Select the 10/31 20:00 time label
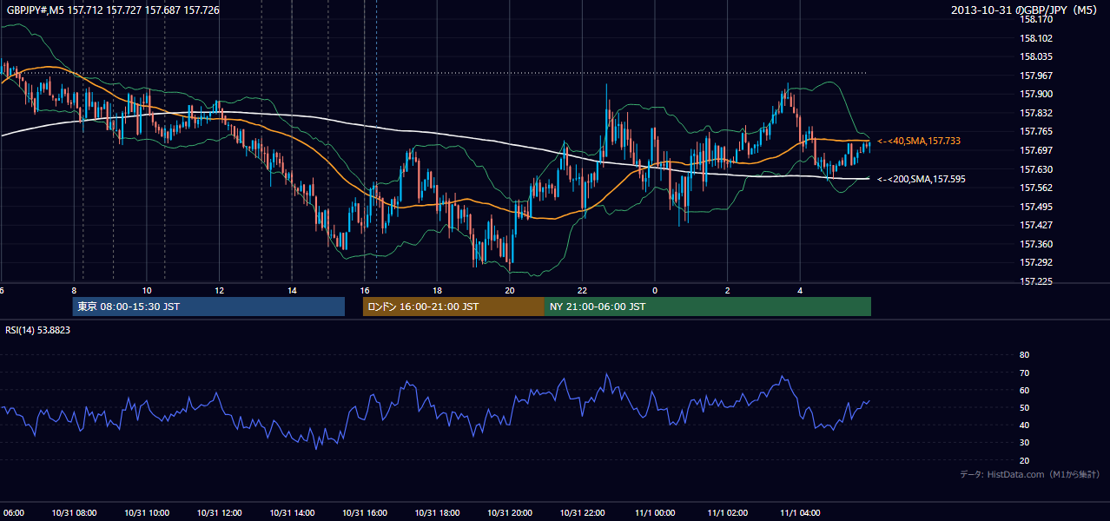Image resolution: width=1110 pixels, height=521 pixels. [510, 513]
